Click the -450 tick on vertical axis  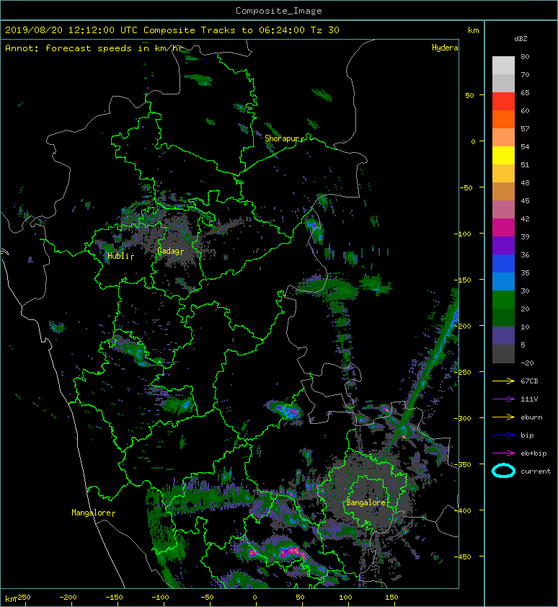tap(462, 557)
